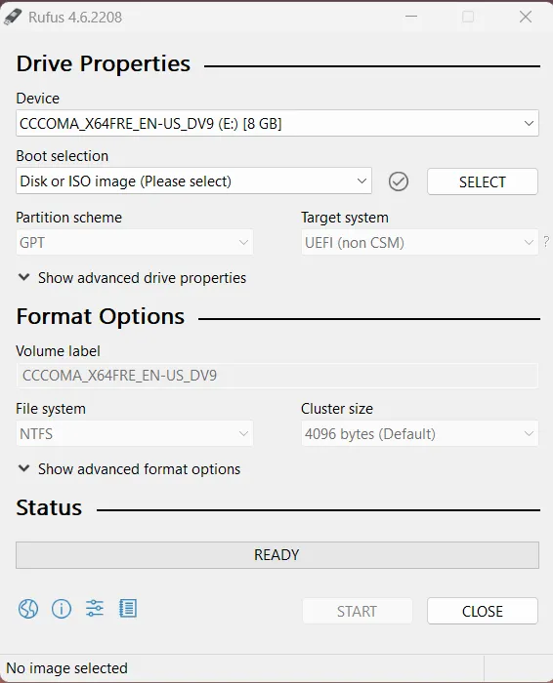Expand Show advanced format options
The width and height of the screenshot is (553, 683).
point(129,469)
